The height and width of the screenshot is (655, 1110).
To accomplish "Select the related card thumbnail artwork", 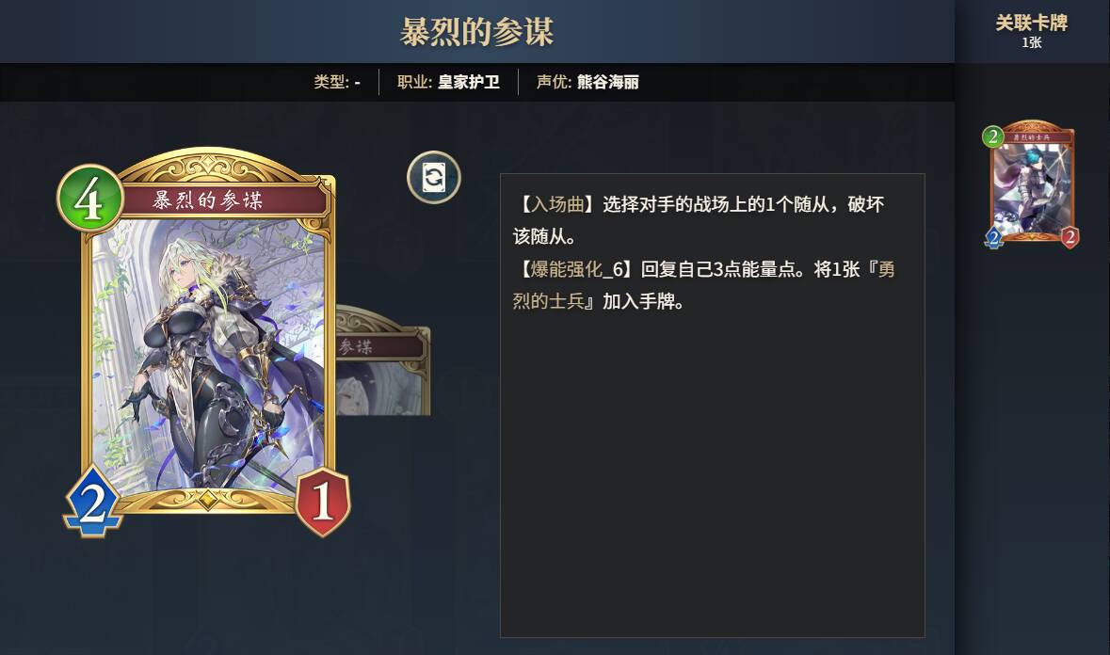I will (1032, 185).
